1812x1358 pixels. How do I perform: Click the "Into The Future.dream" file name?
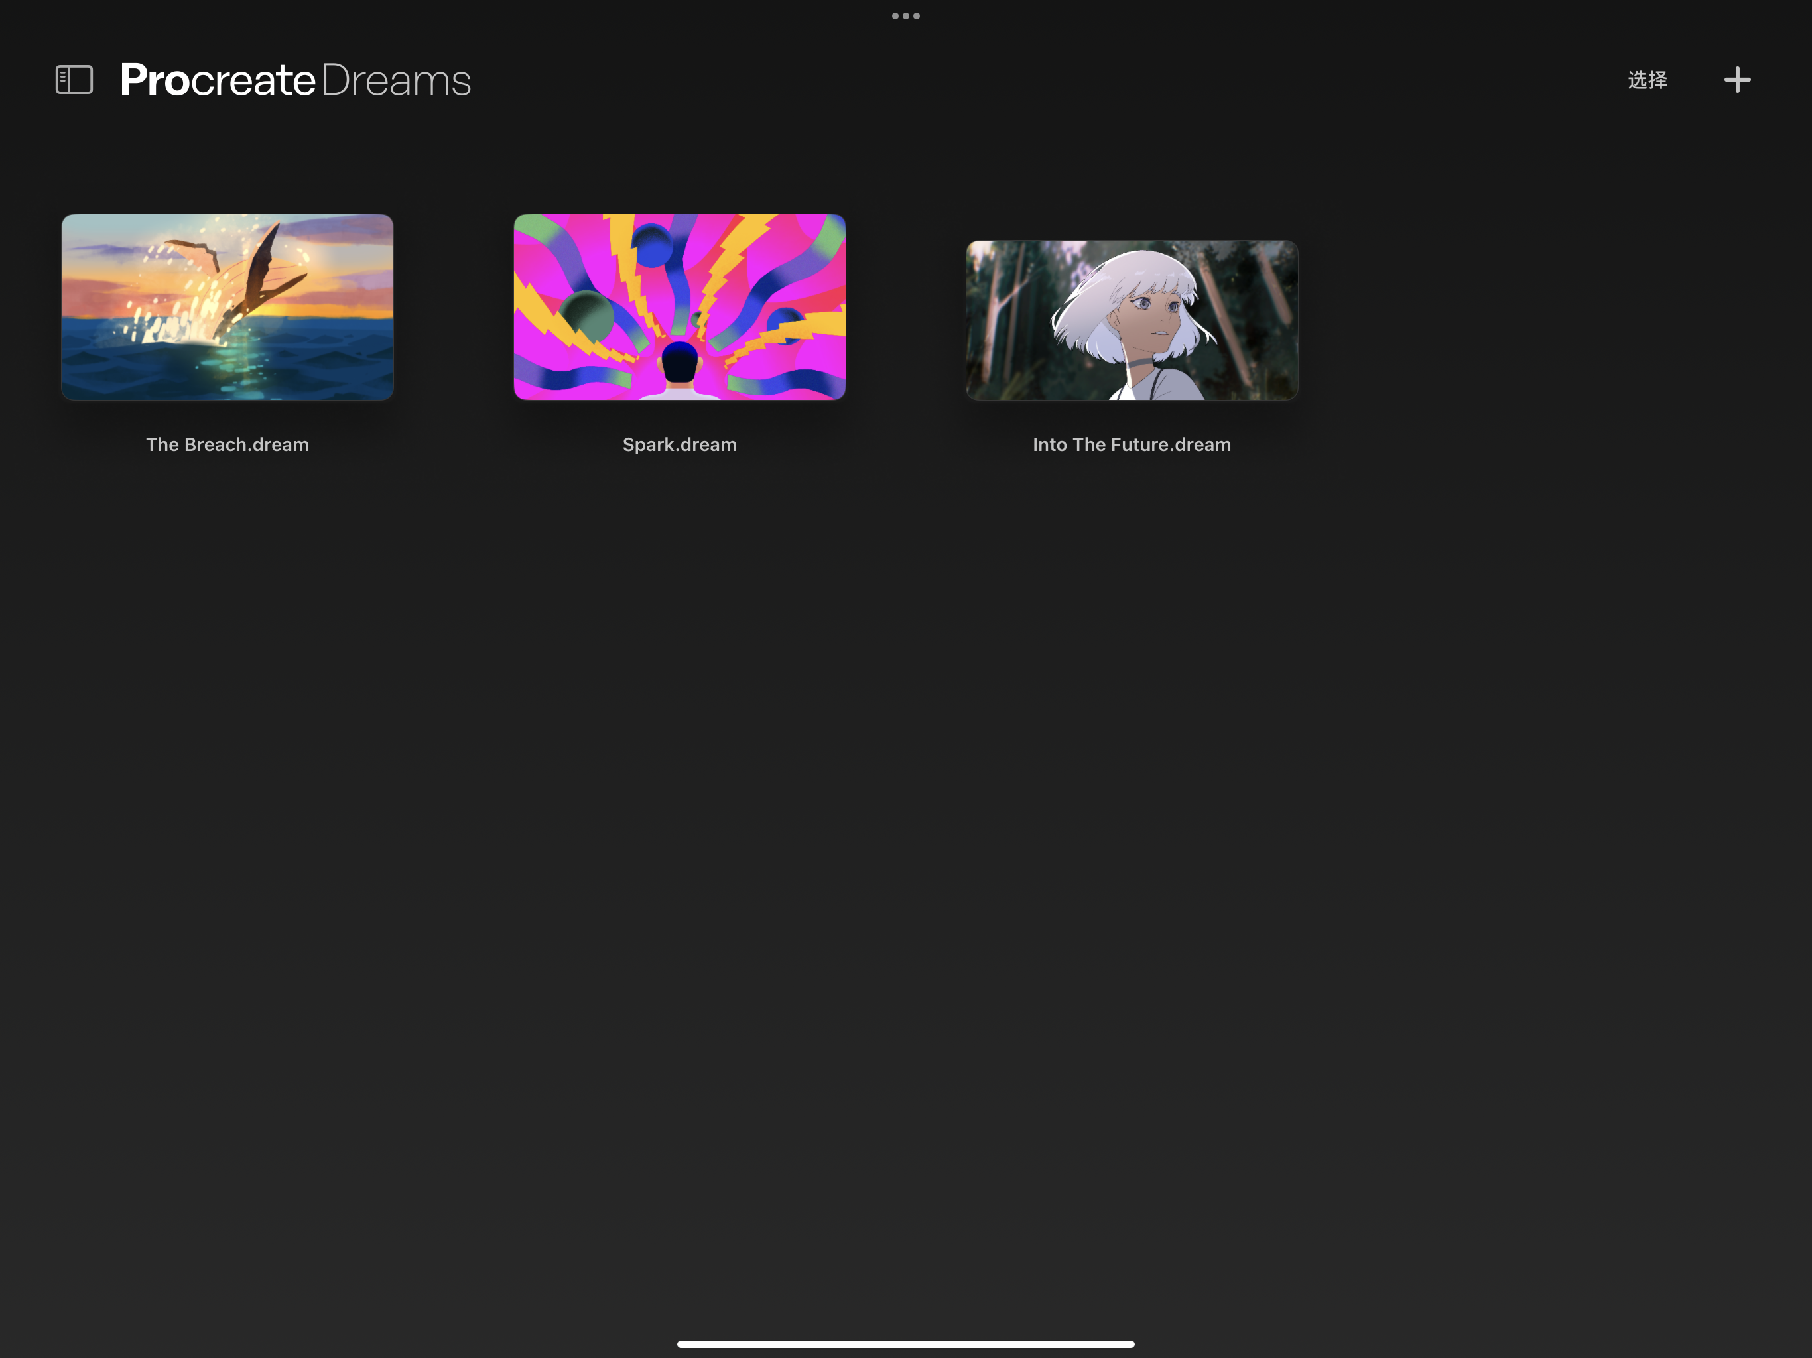point(1132,444)
